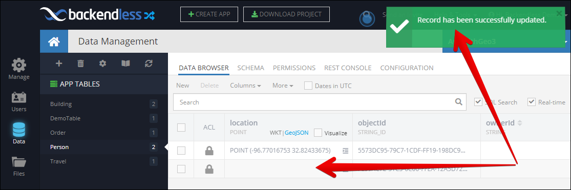Toggle the Real-time checkbox
Viewport: 571px width, 190px height.
pyautogui.click(x=532, y=102)
